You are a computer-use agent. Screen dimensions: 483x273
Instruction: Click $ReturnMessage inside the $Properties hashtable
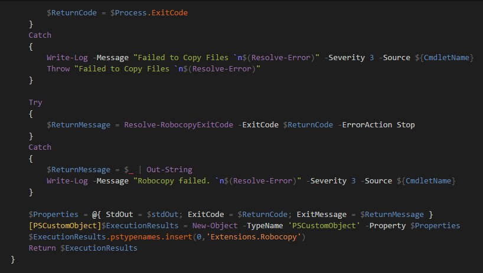[x=392, y=214]
